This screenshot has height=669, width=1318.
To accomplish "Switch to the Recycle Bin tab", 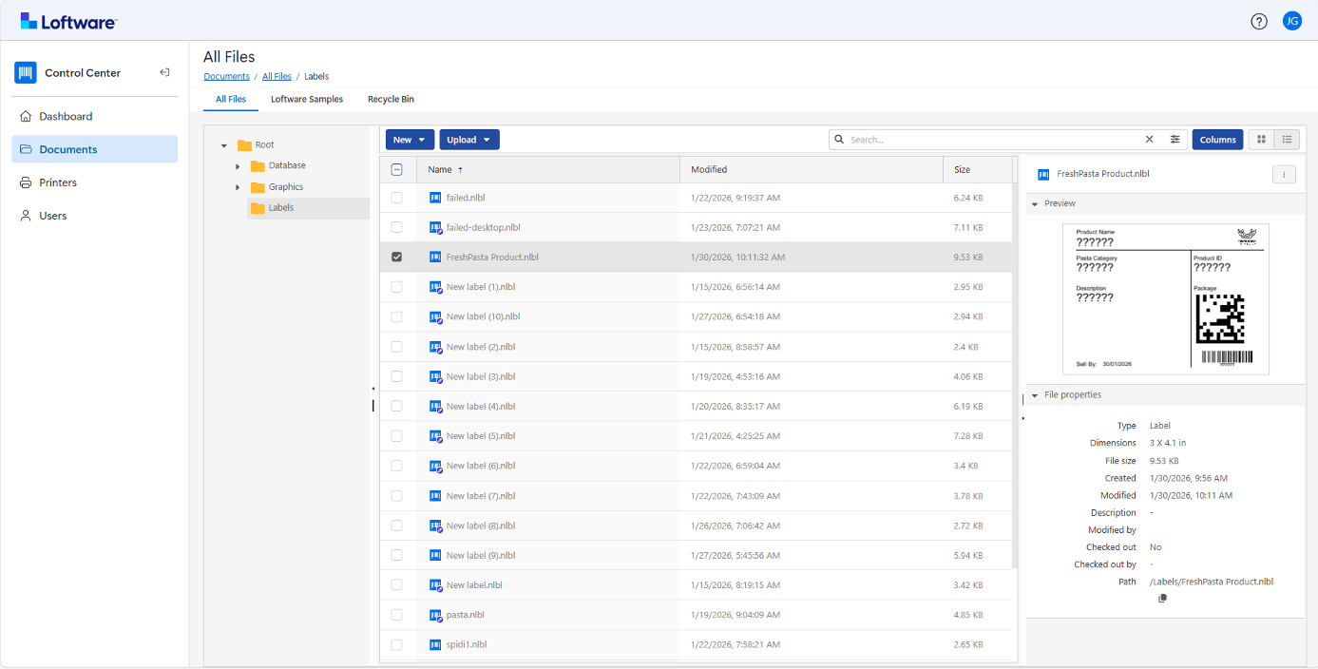I will click(x=391, y=99).
